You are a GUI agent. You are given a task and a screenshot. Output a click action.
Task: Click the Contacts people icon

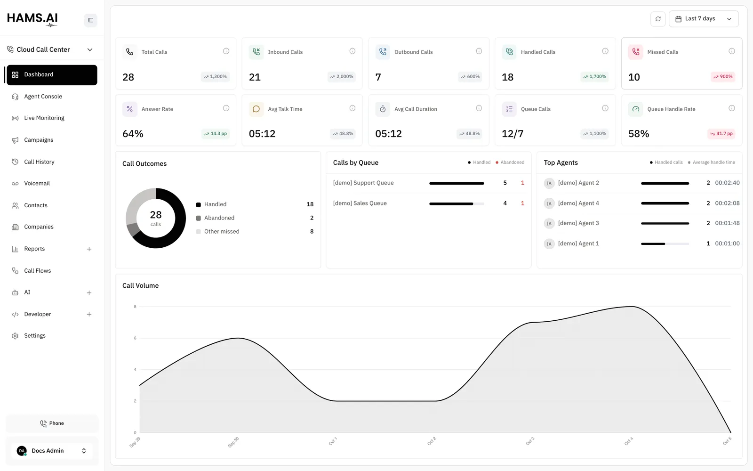click(x=15, y=205)
